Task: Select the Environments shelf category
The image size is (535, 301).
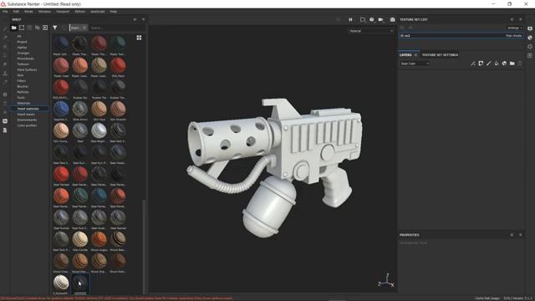Action: (27, 120)
